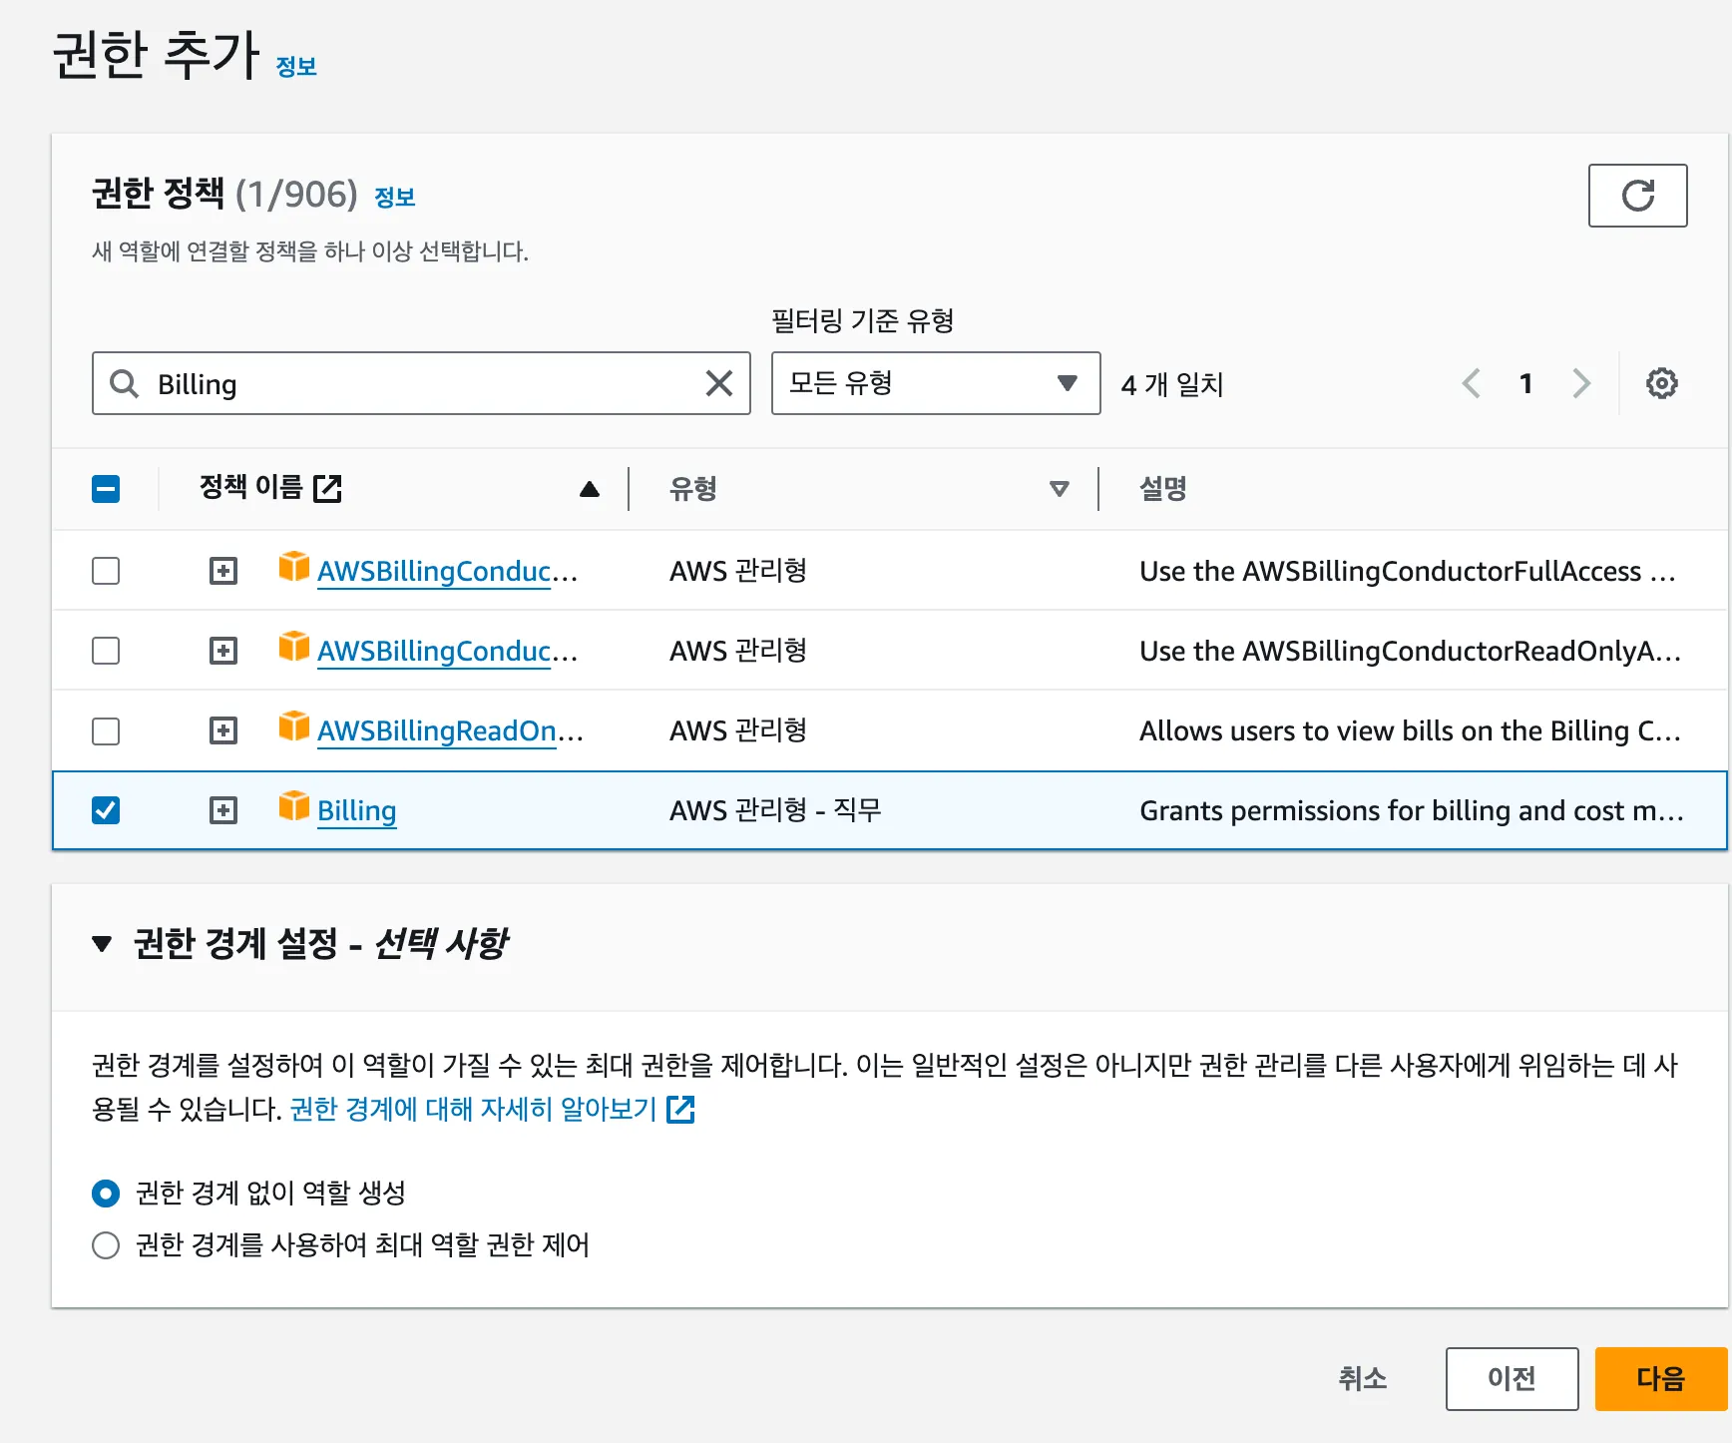Viewport: 1732px width, 1443px height.
Task: Click 'Use the AWSBillingConductorReadOnlyA…' description
Action: pyautogui.click(x=1410, y=651)
